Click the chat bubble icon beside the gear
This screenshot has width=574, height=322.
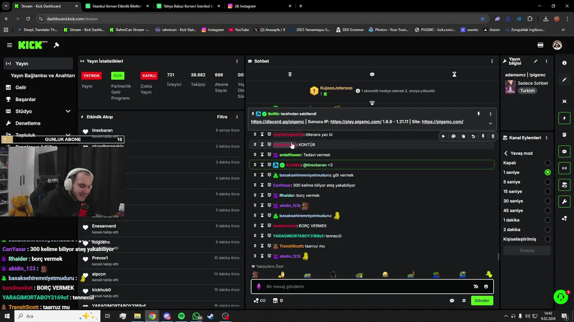(452, 301)
